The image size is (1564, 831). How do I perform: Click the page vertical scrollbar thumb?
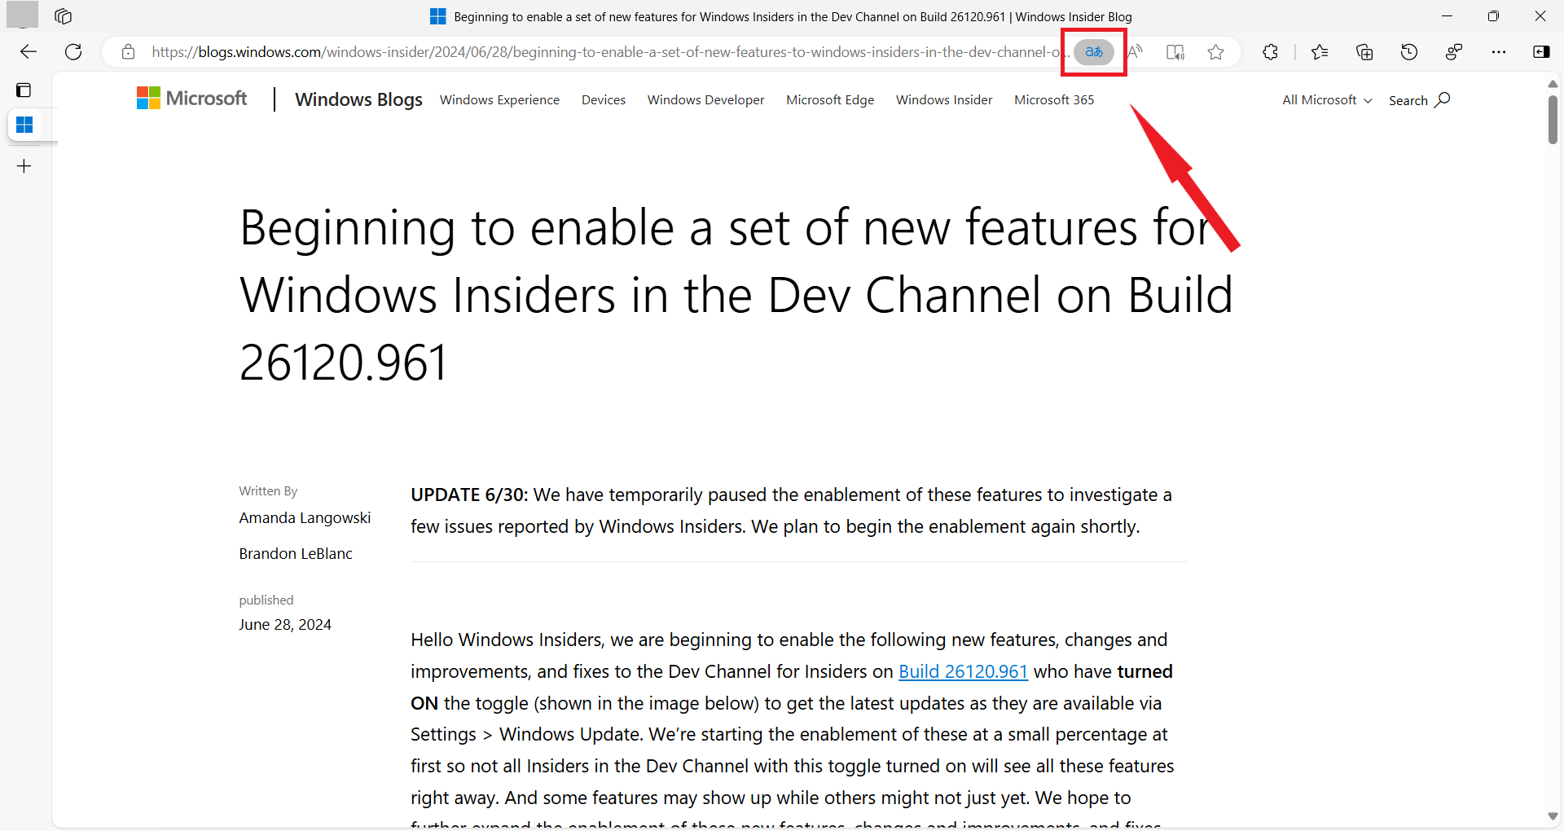pos(1553,119)
